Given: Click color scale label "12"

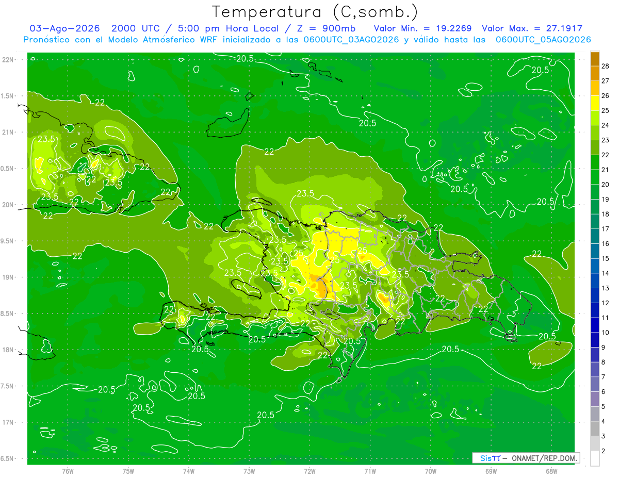Looking at the screenshot, I should tap(606, 303).
